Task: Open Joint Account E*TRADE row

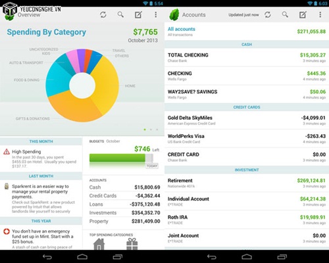Action: click(x=247, y=238)
